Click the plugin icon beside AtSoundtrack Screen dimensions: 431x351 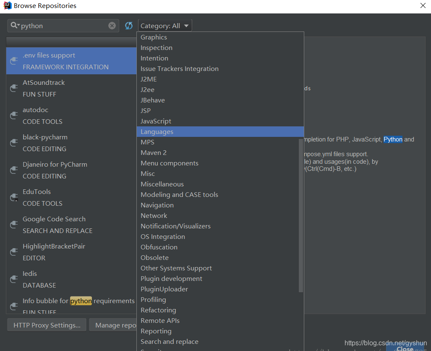(13, 88)
